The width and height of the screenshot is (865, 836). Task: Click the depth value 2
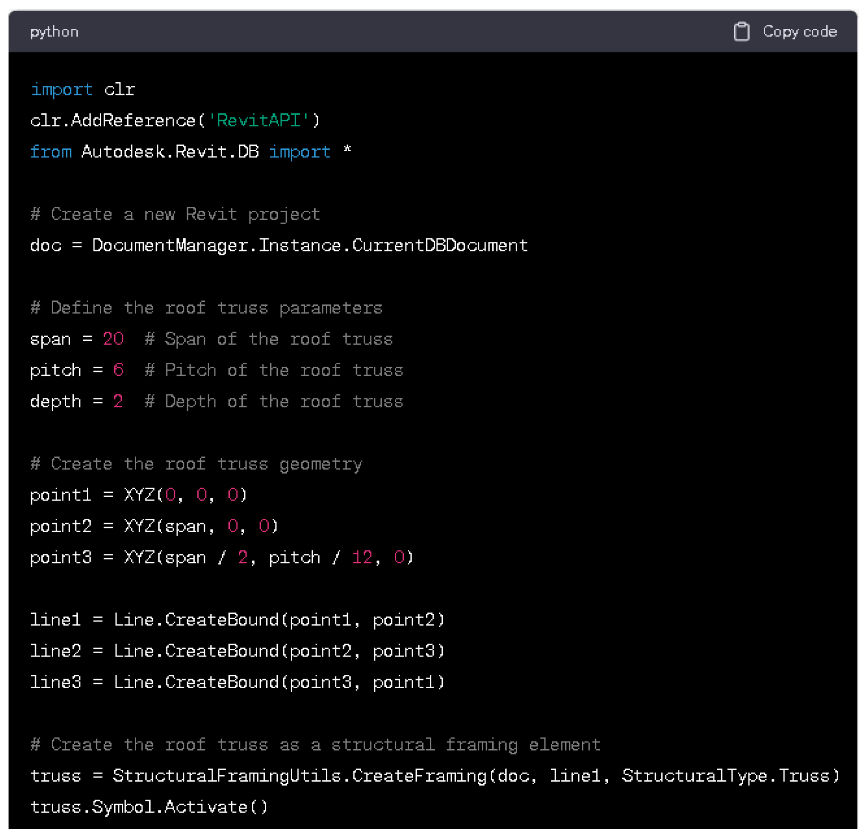point(118,401)
